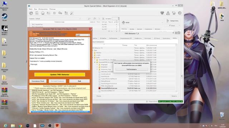Open the Вид menu in Mod Organizer
Screen dimensions: 229x128
coord(35,9)
